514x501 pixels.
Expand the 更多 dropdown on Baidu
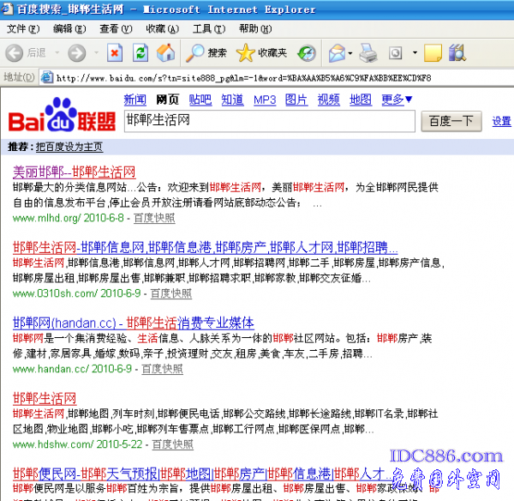click(397, 100)
